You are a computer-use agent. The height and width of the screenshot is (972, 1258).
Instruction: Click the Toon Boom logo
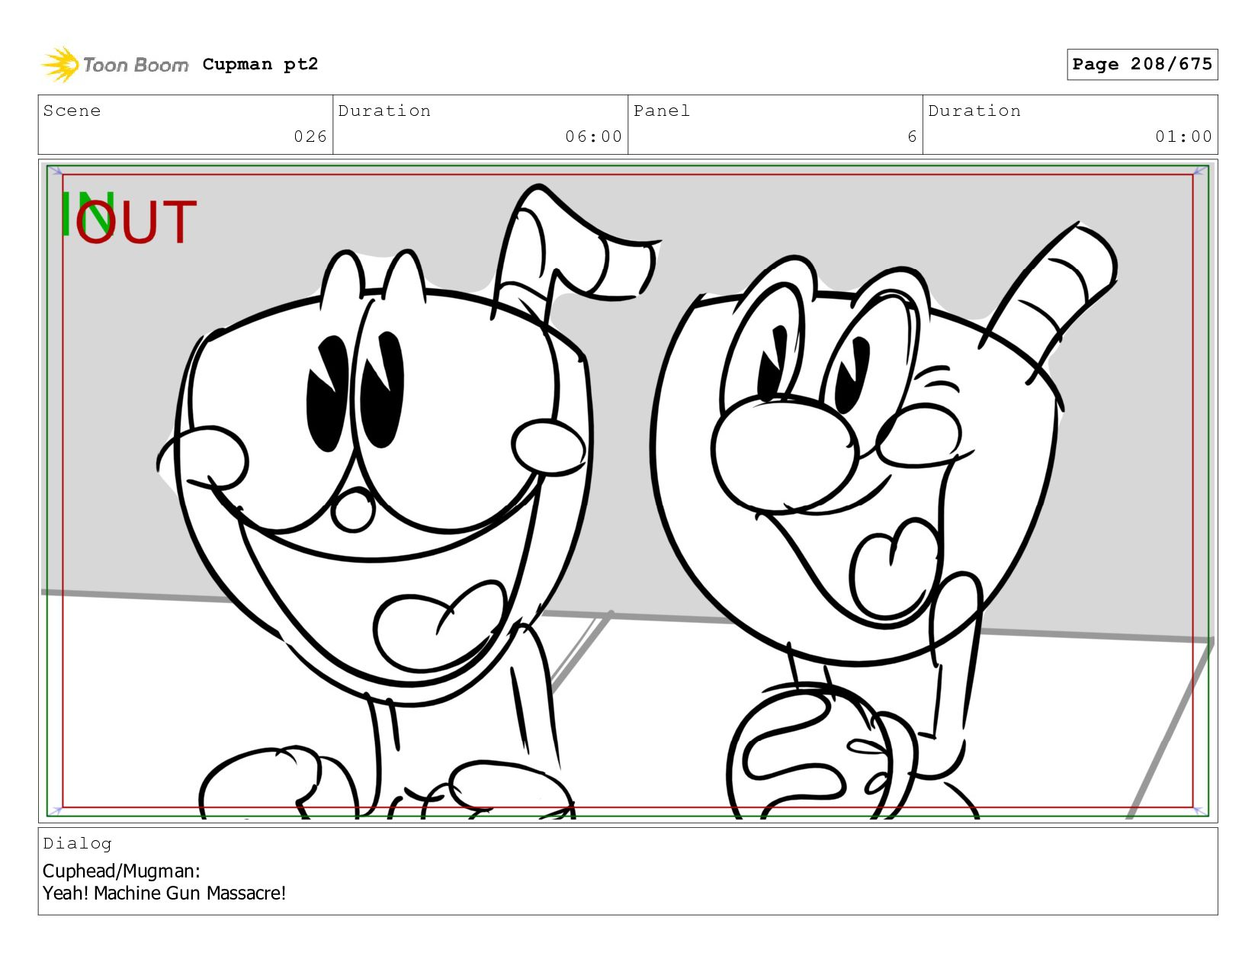coord(114,65)
